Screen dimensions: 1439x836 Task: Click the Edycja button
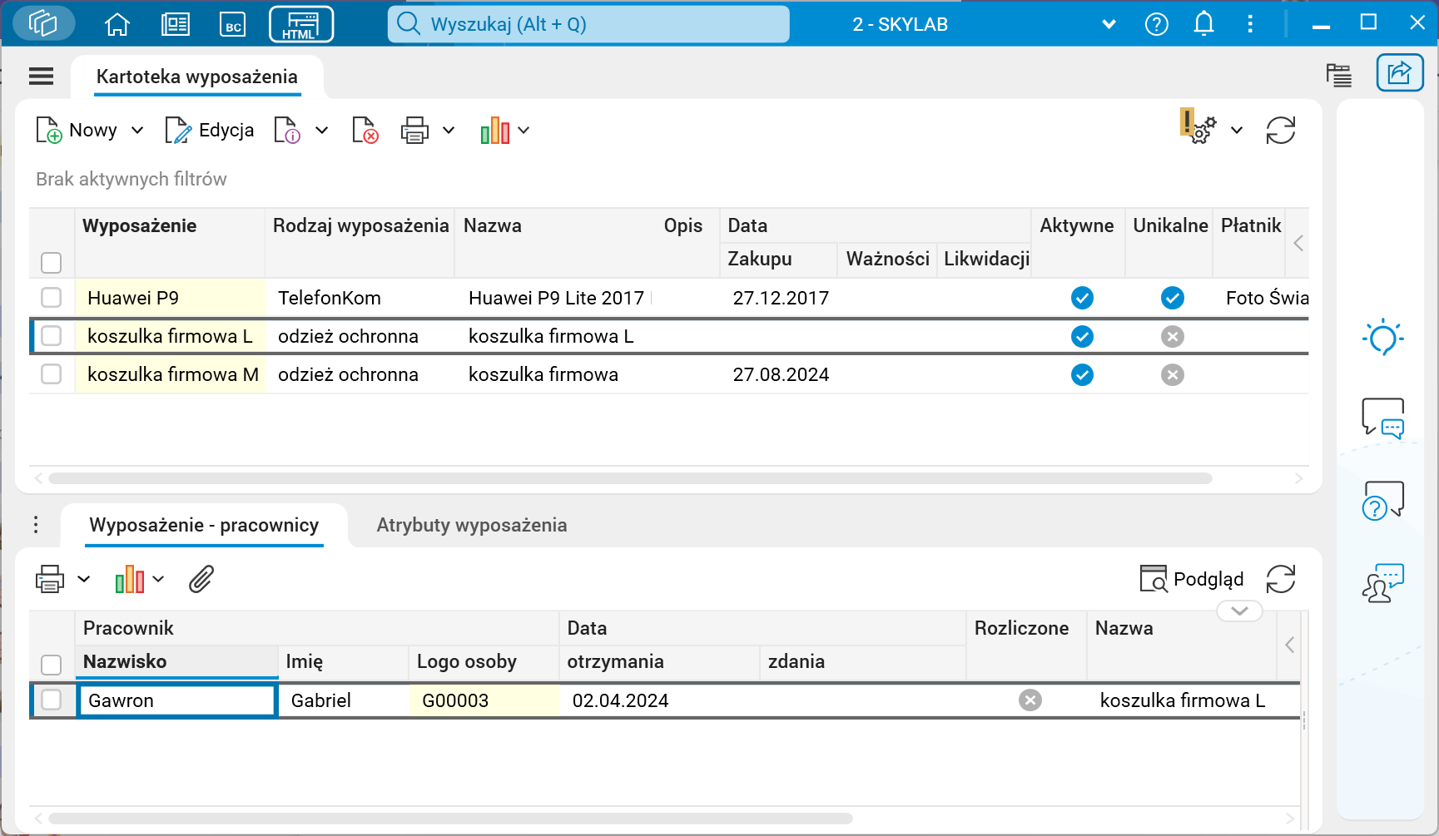coord(209,131)
